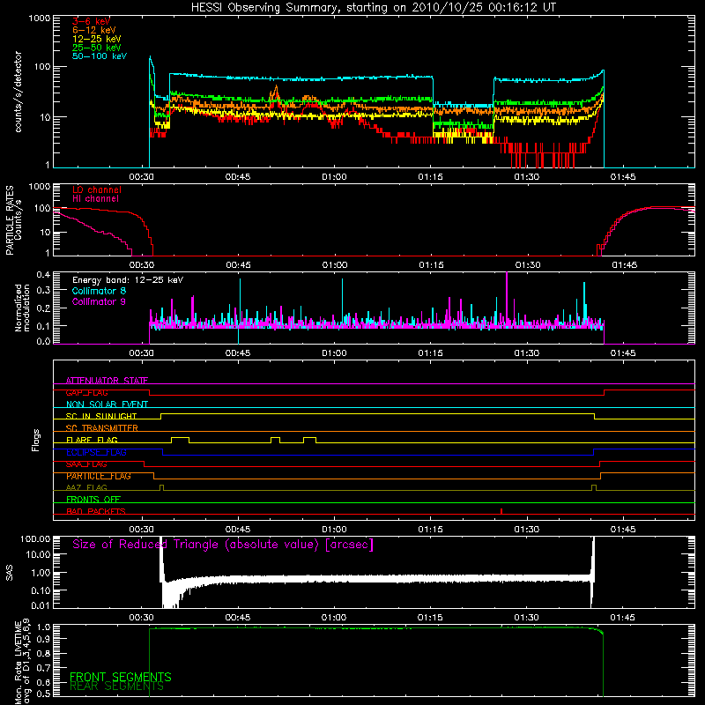Click the 01:30 tick label under SAS plot
This screenshot has height=705, width=705.
526,618
